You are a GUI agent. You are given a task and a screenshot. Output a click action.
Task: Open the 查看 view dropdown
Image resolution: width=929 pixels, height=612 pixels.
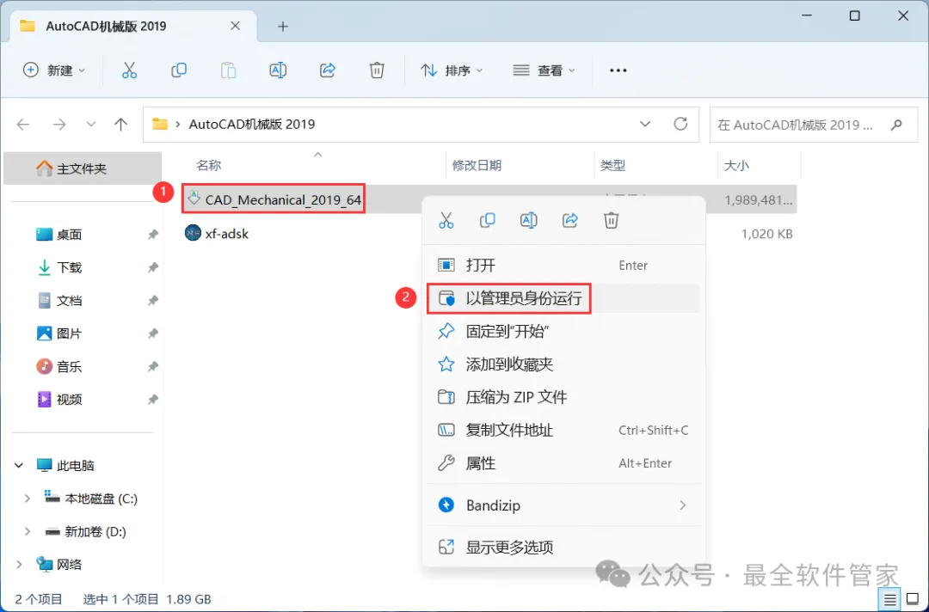(544, 70)
